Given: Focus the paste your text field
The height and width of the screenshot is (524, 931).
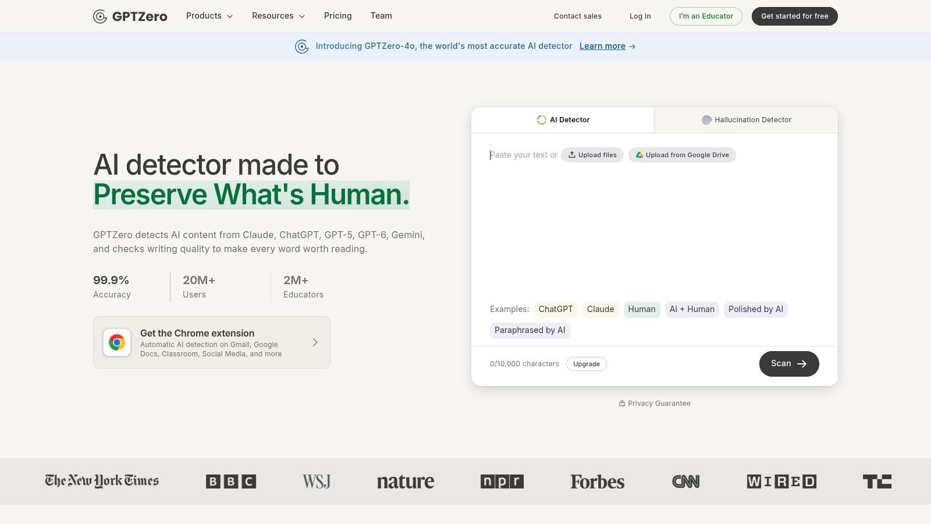Looking at the screenshot, I should [x=655, y=221].
